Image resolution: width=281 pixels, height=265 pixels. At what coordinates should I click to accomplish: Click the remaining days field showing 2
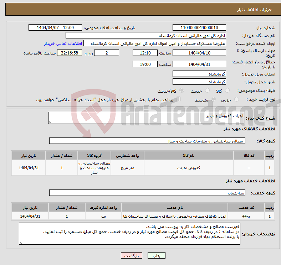tap(107, 53)
